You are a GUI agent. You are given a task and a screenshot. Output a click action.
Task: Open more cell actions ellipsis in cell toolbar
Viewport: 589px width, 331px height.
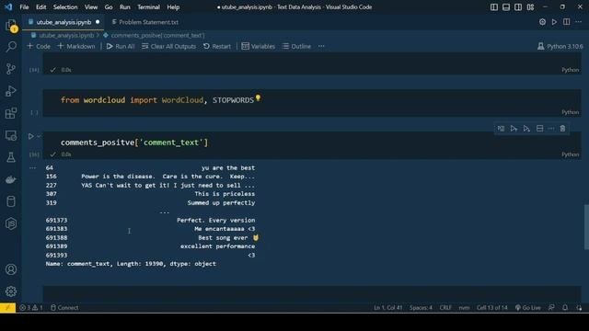(x=551, y=129)
